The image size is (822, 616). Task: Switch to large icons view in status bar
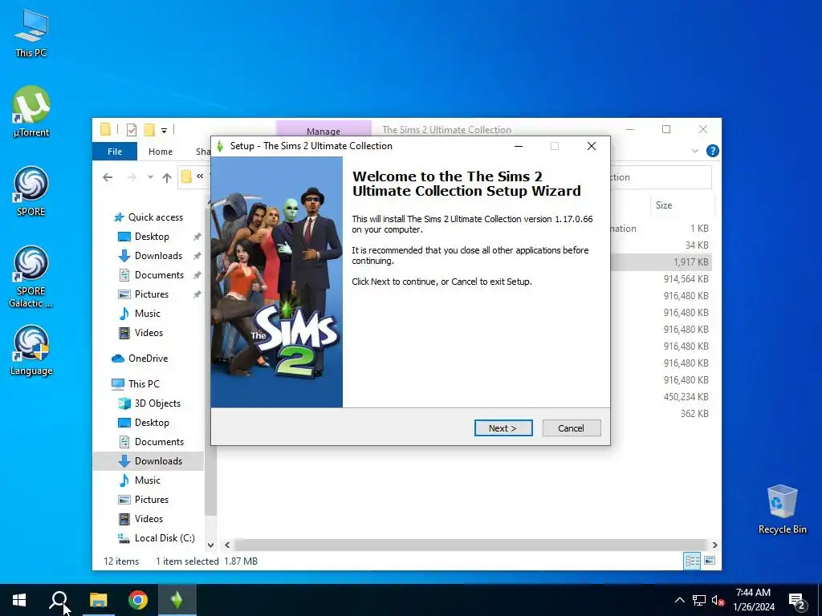(710, 561)
